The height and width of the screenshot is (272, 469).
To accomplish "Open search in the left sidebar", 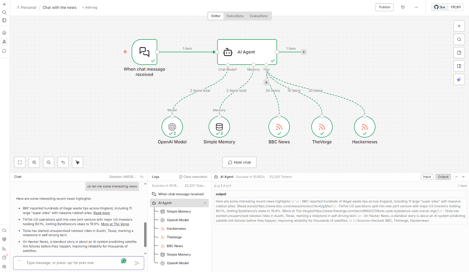I will pos(4,12).
